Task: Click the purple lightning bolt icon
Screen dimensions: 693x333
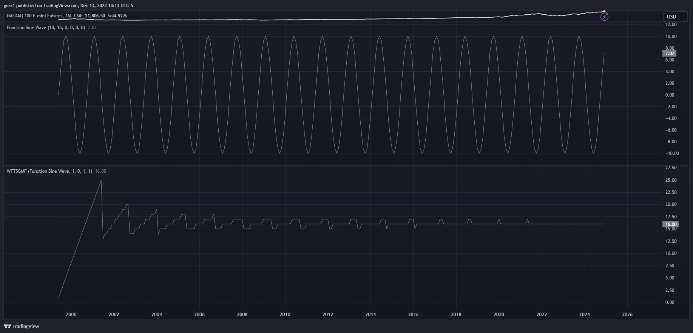Action: [604, 17]
